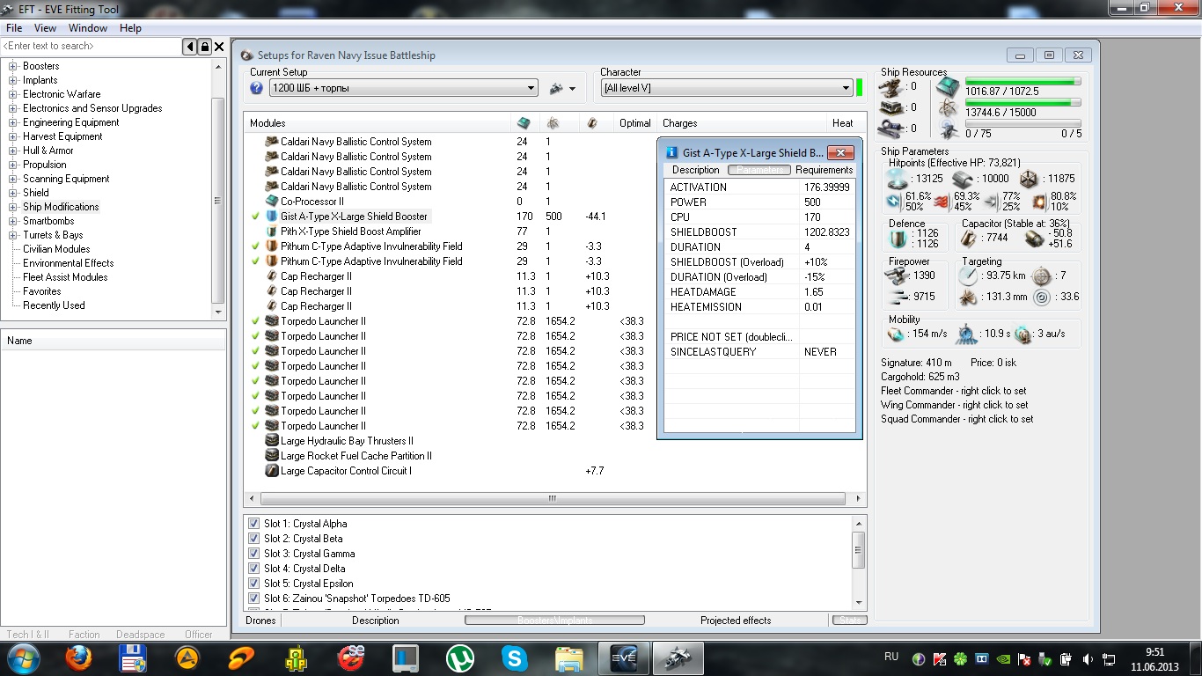Screen dimensions: 1202x676
Task: Click the CPU usage progress bar
Action: pyautogui.click(x=1023, y=81)
